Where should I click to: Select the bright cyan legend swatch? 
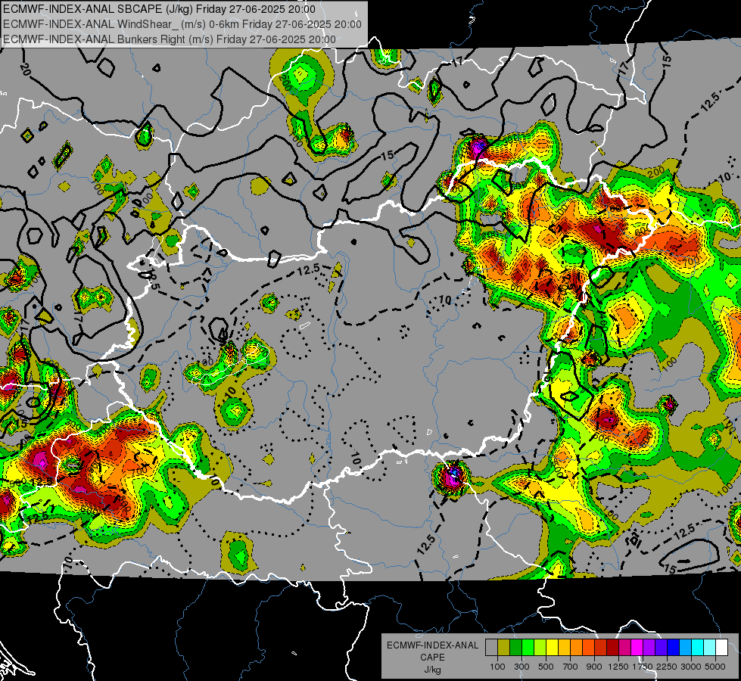coord(698,647)
